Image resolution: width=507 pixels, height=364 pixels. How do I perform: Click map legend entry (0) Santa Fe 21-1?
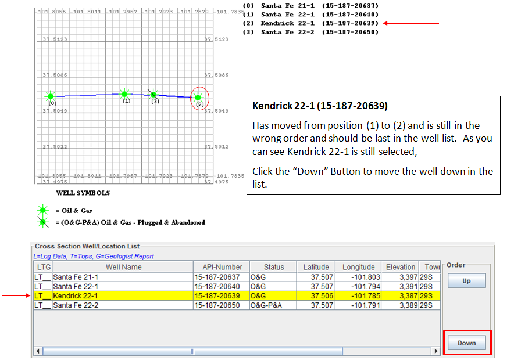point(310,5)
